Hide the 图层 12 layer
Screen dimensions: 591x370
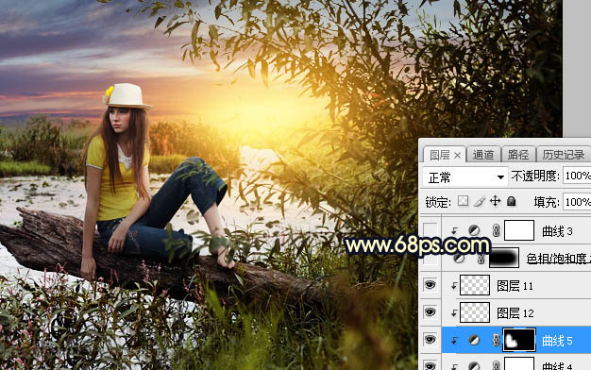pyautogui.click(x=431, y=312)
